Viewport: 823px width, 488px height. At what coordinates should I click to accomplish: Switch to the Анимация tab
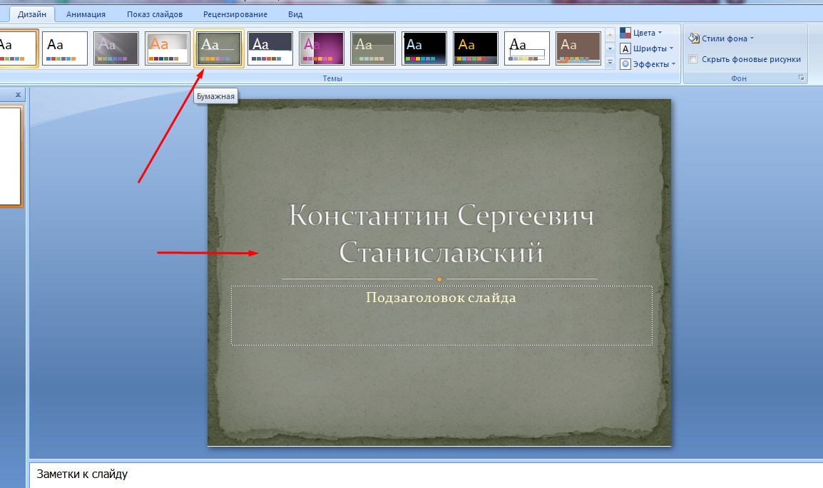coord(86,14)
